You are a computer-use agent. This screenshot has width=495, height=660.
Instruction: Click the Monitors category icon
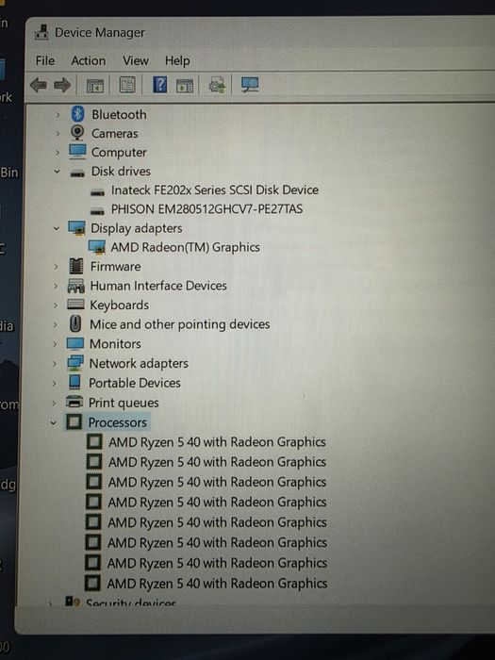point(74,343)
